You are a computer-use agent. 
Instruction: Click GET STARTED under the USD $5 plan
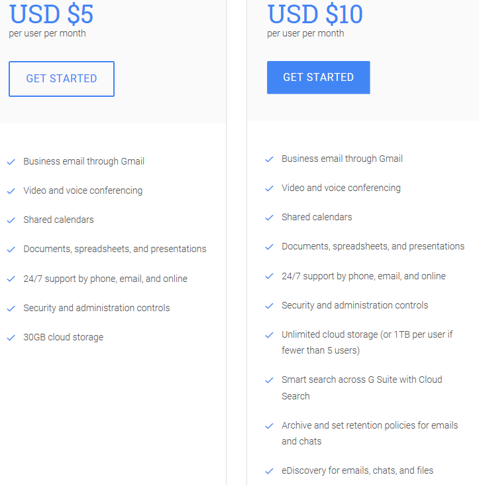(62, 79)
